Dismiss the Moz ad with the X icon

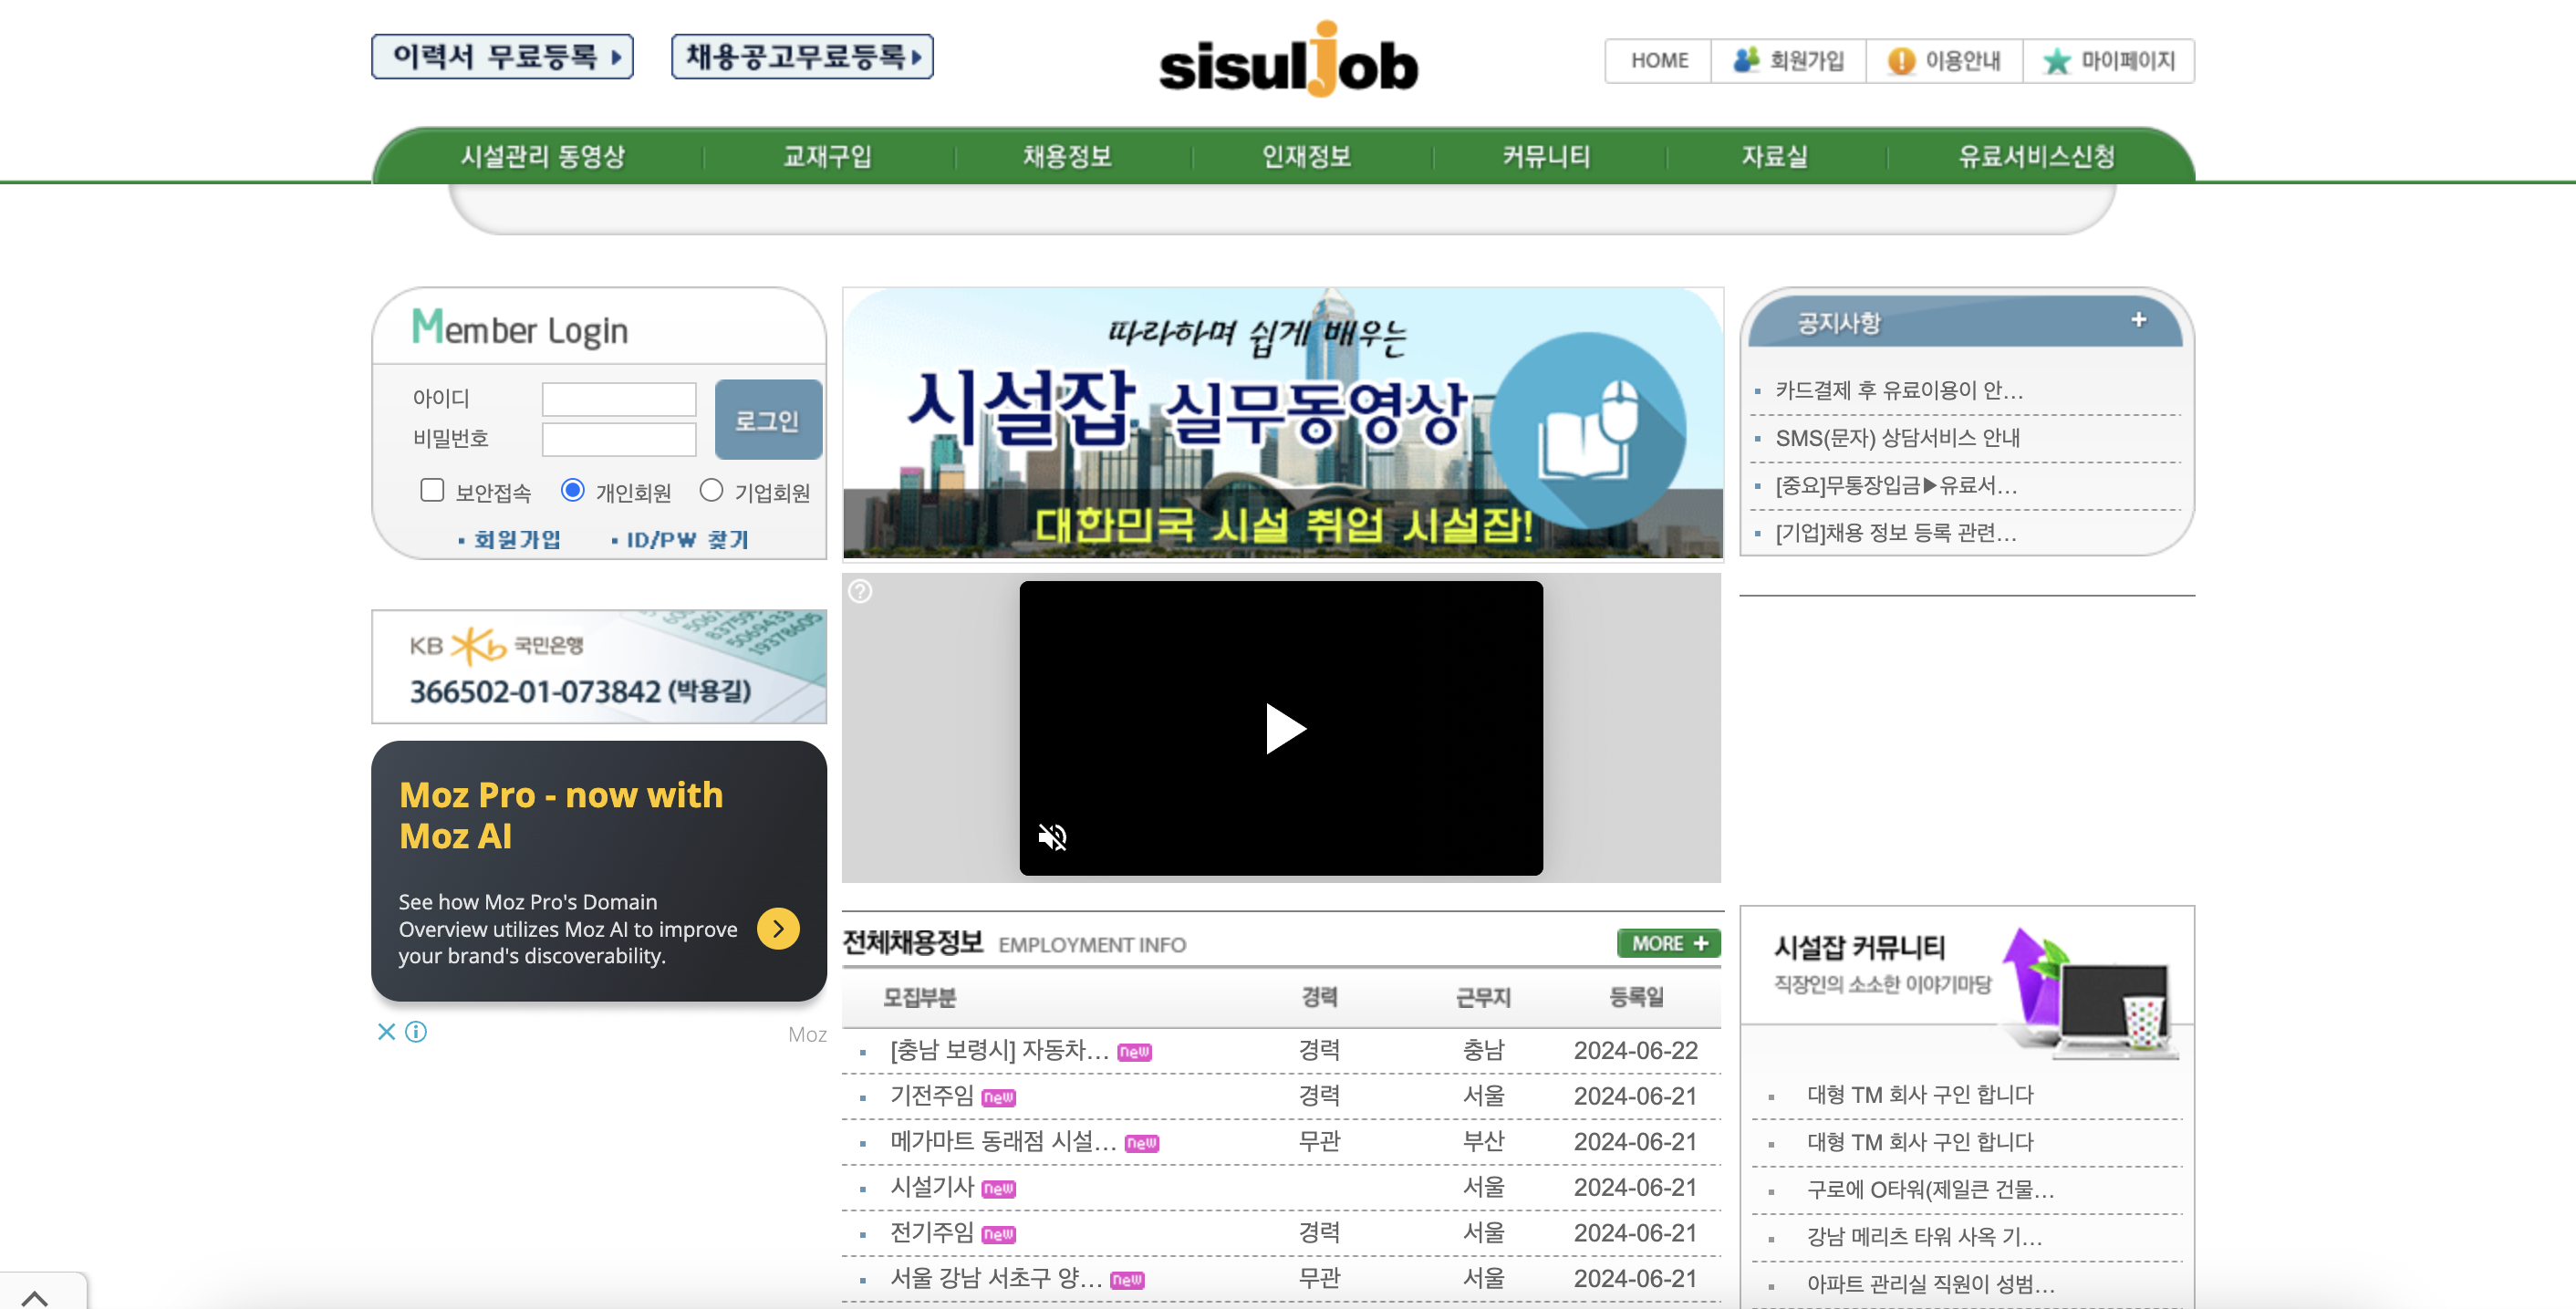point(387,1031)
